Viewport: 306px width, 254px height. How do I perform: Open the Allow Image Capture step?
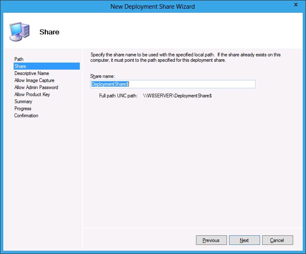pos(34,80)
